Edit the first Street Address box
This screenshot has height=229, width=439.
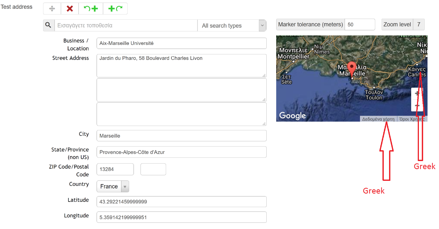pos(181,66)
